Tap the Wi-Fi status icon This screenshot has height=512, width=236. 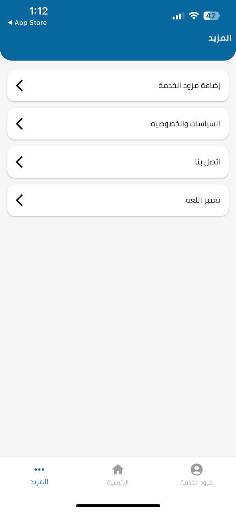tap(194, 16)
